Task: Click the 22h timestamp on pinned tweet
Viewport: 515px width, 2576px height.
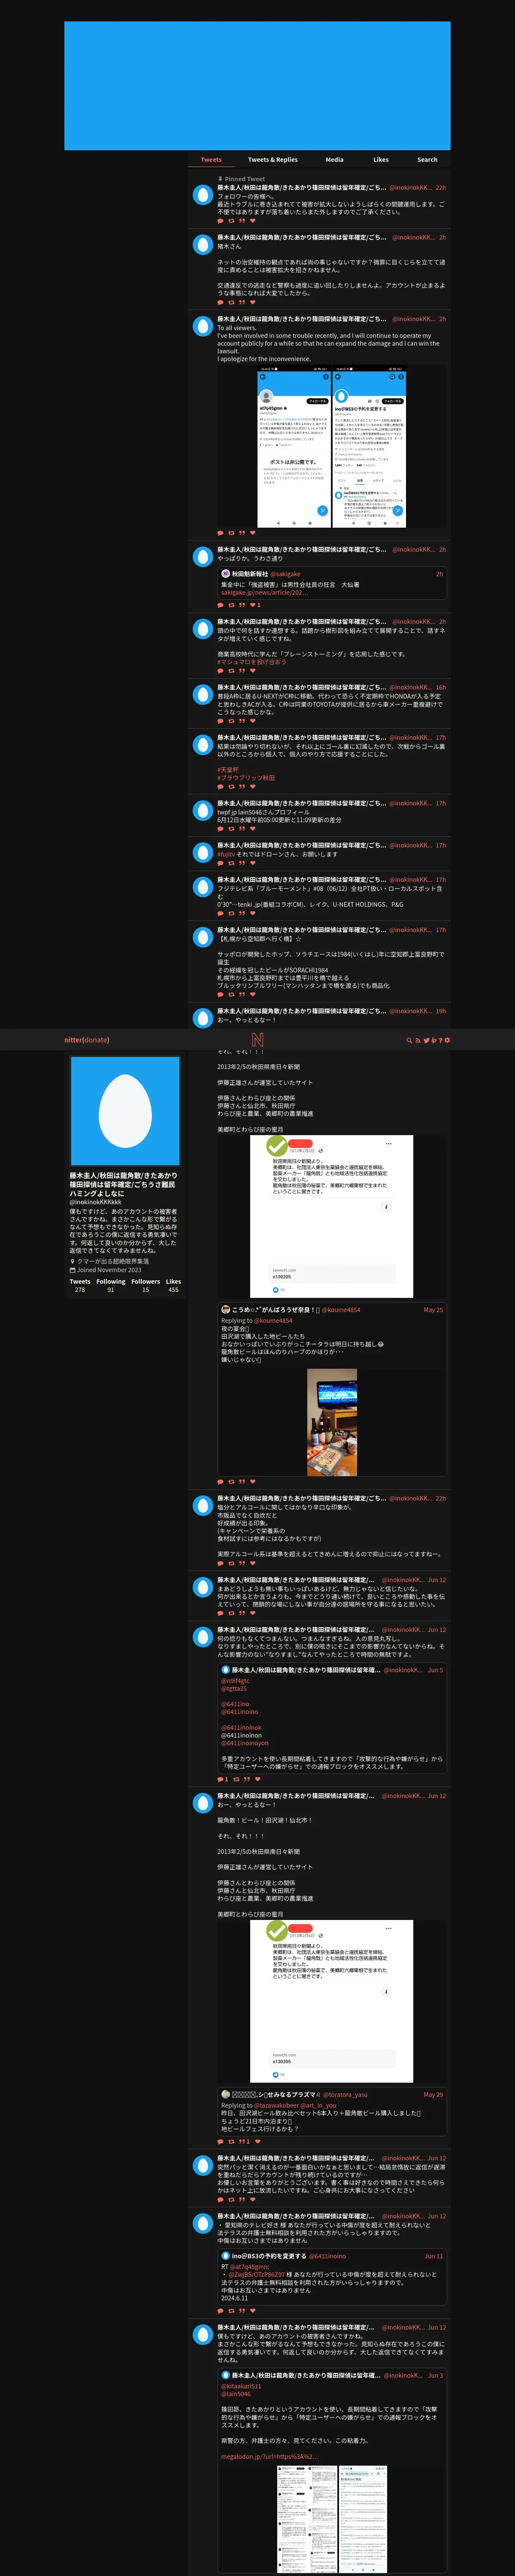Action: point(441,188)
